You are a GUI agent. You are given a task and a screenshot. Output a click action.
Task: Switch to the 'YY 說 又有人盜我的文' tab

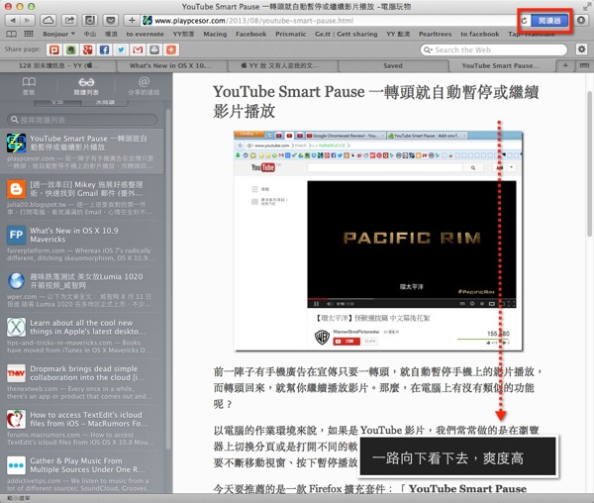pyautogui.click(x=281, y=66)
